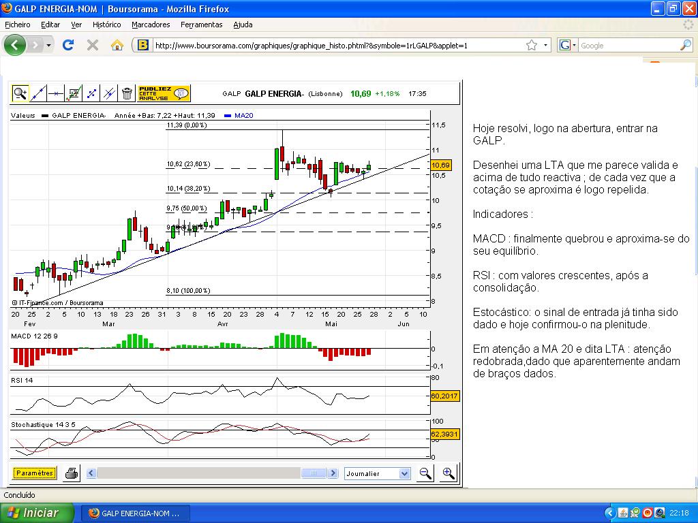Click the 11,39 (0,00%) Fibonacci level label
Viewport: 698px width, 523px height.
(187, 125)
